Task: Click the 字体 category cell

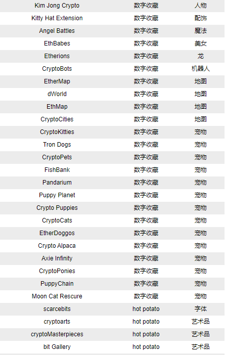Action: click(201, 309)
